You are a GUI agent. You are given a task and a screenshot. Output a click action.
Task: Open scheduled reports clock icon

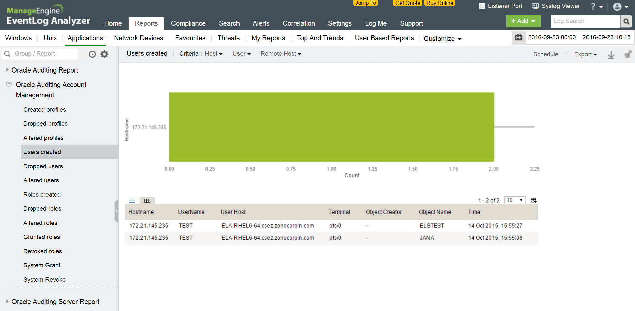[x=92, y=54]
